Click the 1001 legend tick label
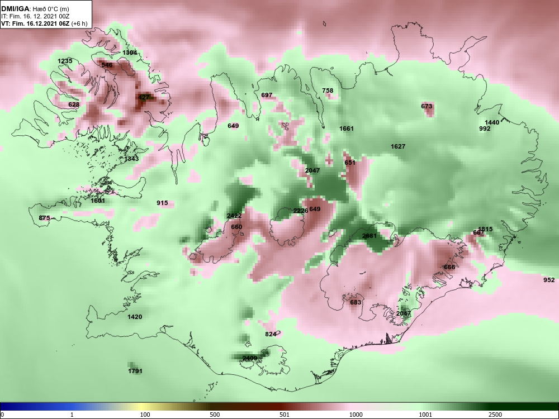 pos(425,415)
